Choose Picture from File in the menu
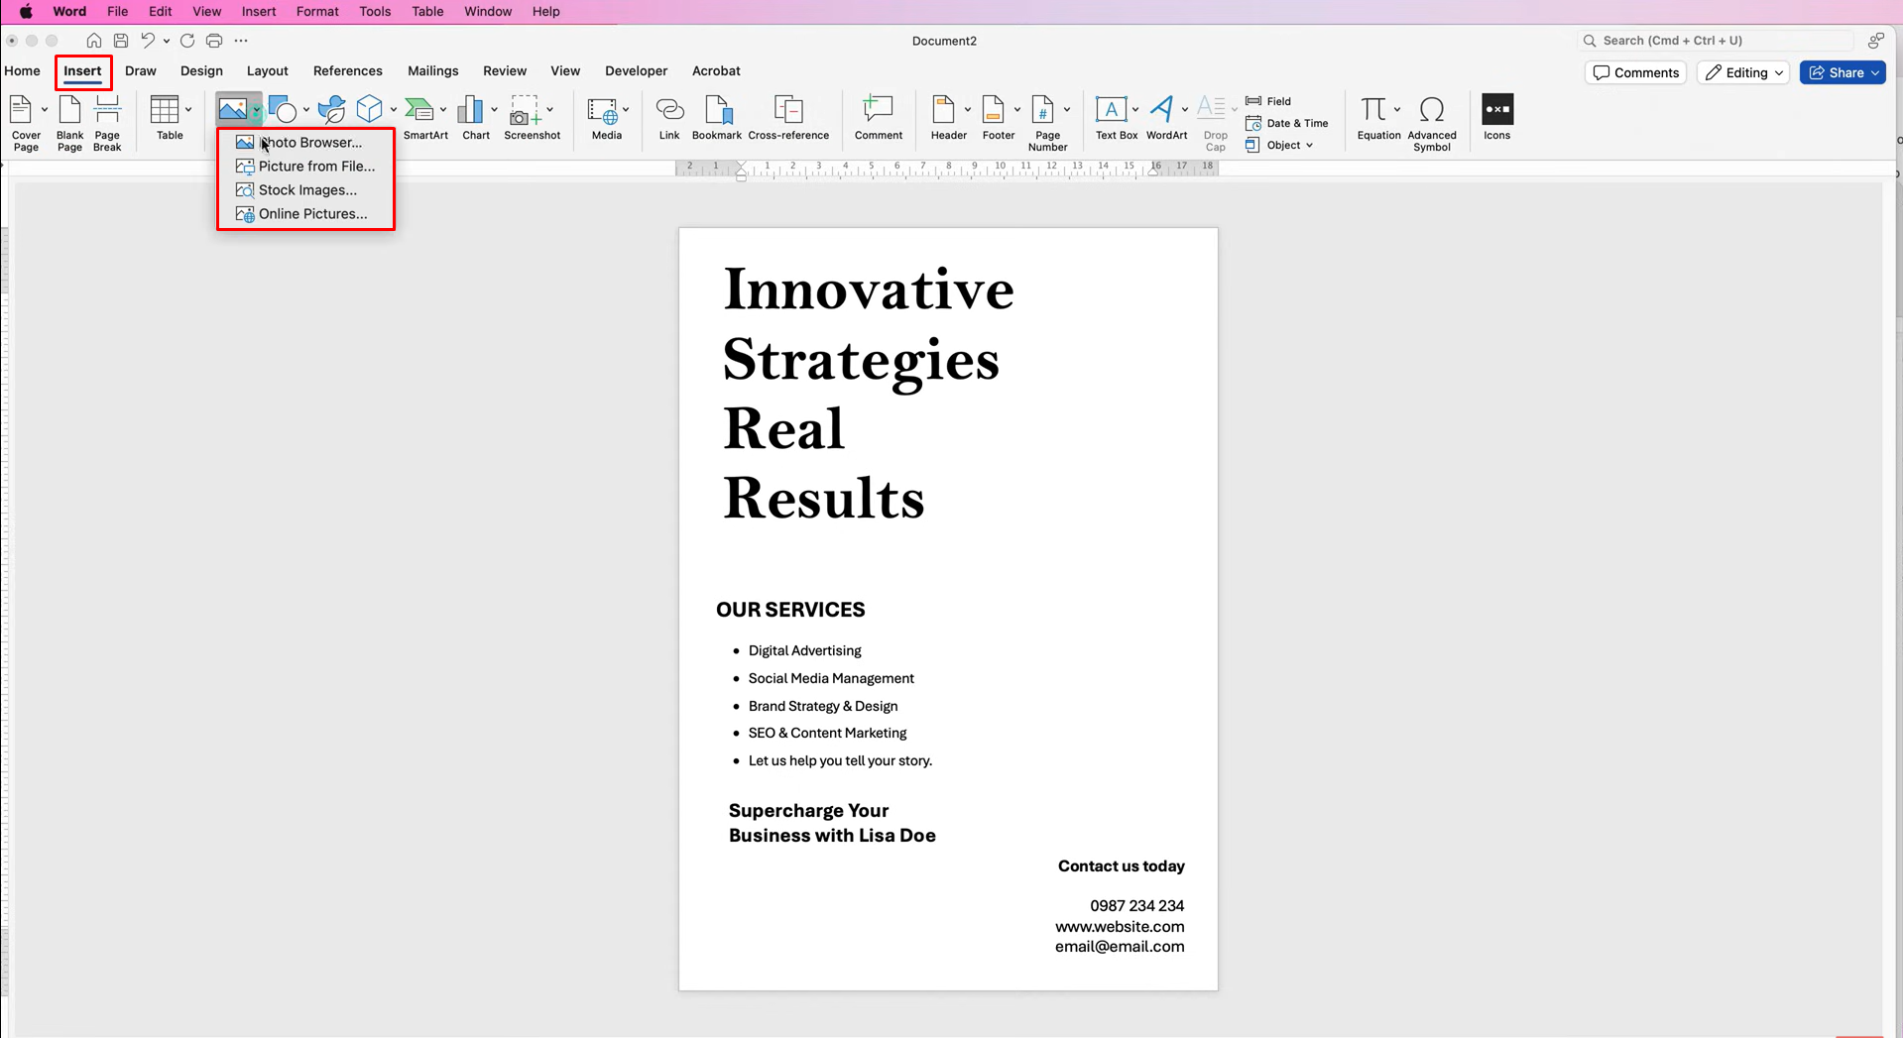Screen dimensions: 1903x1038 click(x=315, y=166)
